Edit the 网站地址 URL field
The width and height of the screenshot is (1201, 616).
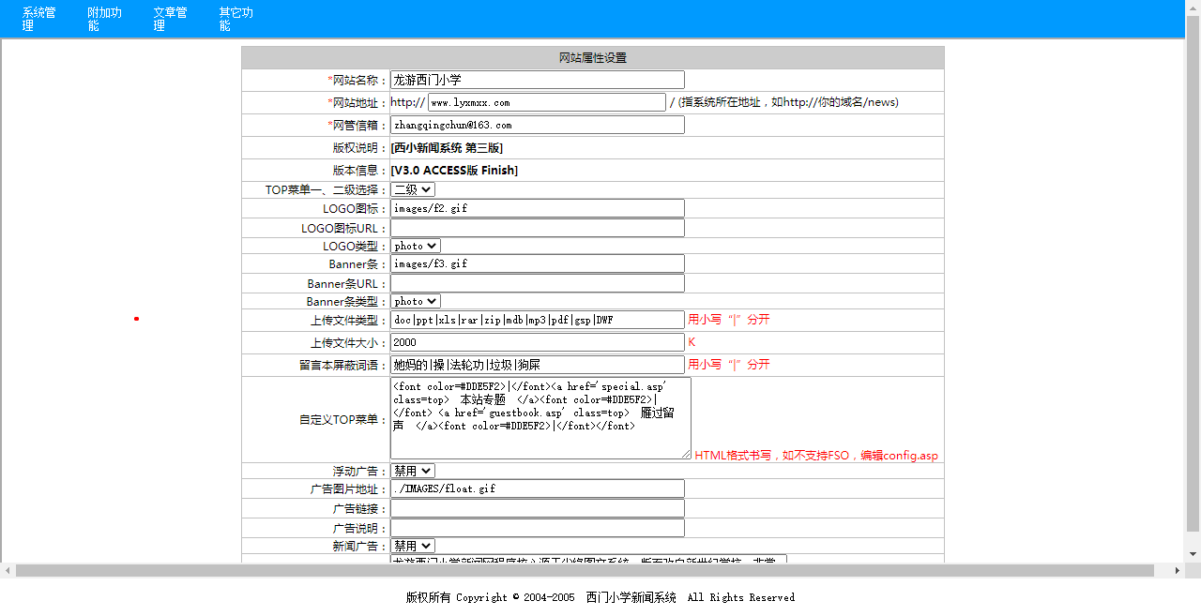(547, 102)
